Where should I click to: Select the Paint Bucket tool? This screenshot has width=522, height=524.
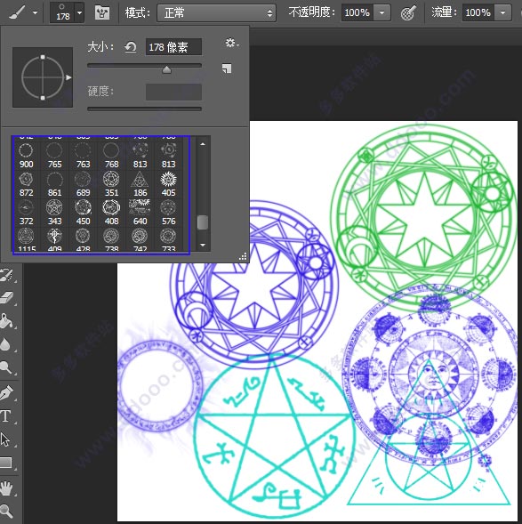pos(6,321)
